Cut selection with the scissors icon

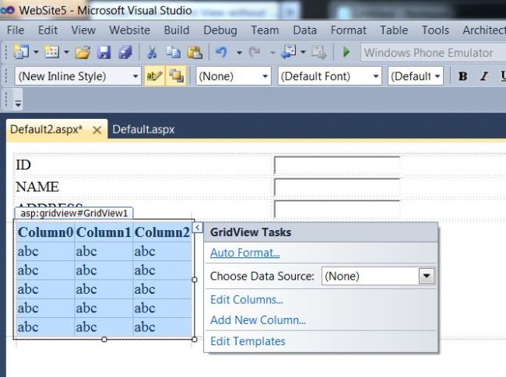[152, 53]
